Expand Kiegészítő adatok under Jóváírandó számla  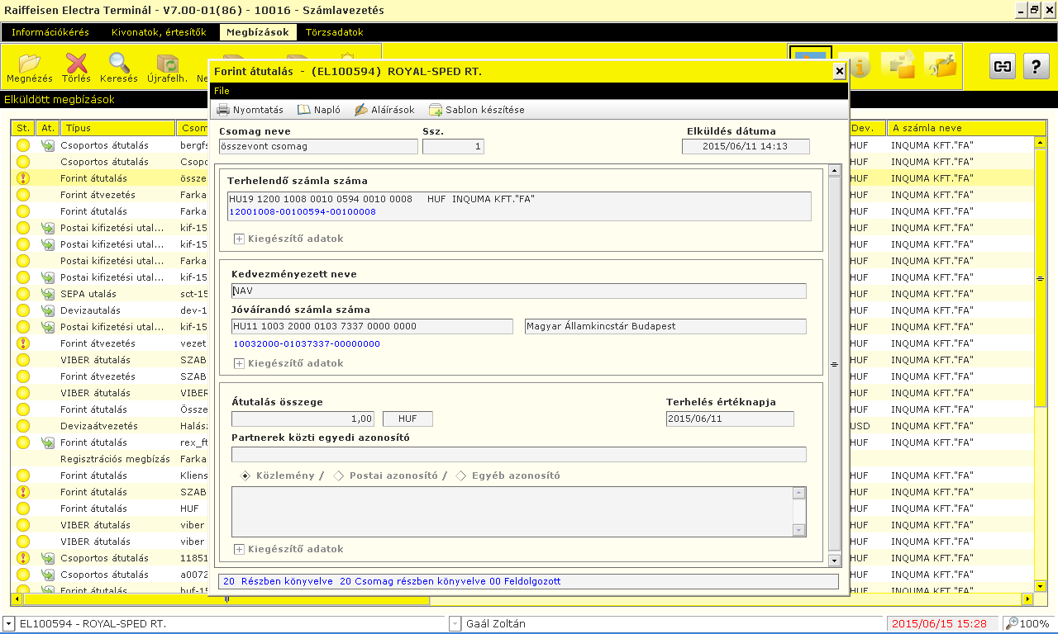point(240,363)
